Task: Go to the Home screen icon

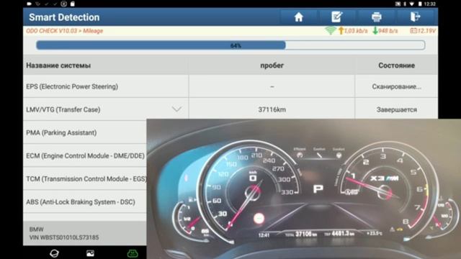Action: click(298, 17)
